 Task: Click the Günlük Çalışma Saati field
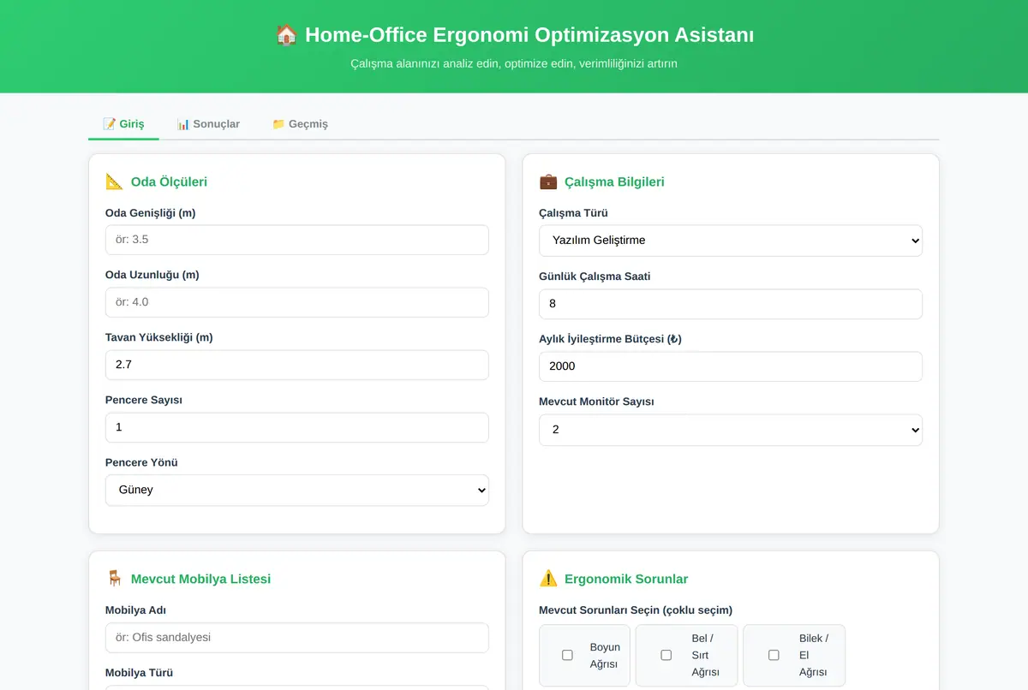click(731, 304)
